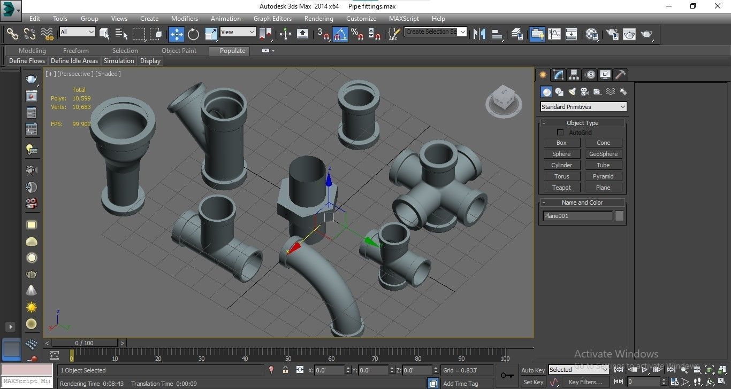
Task: Open the Rendering menu
Action: click(319, 18)
